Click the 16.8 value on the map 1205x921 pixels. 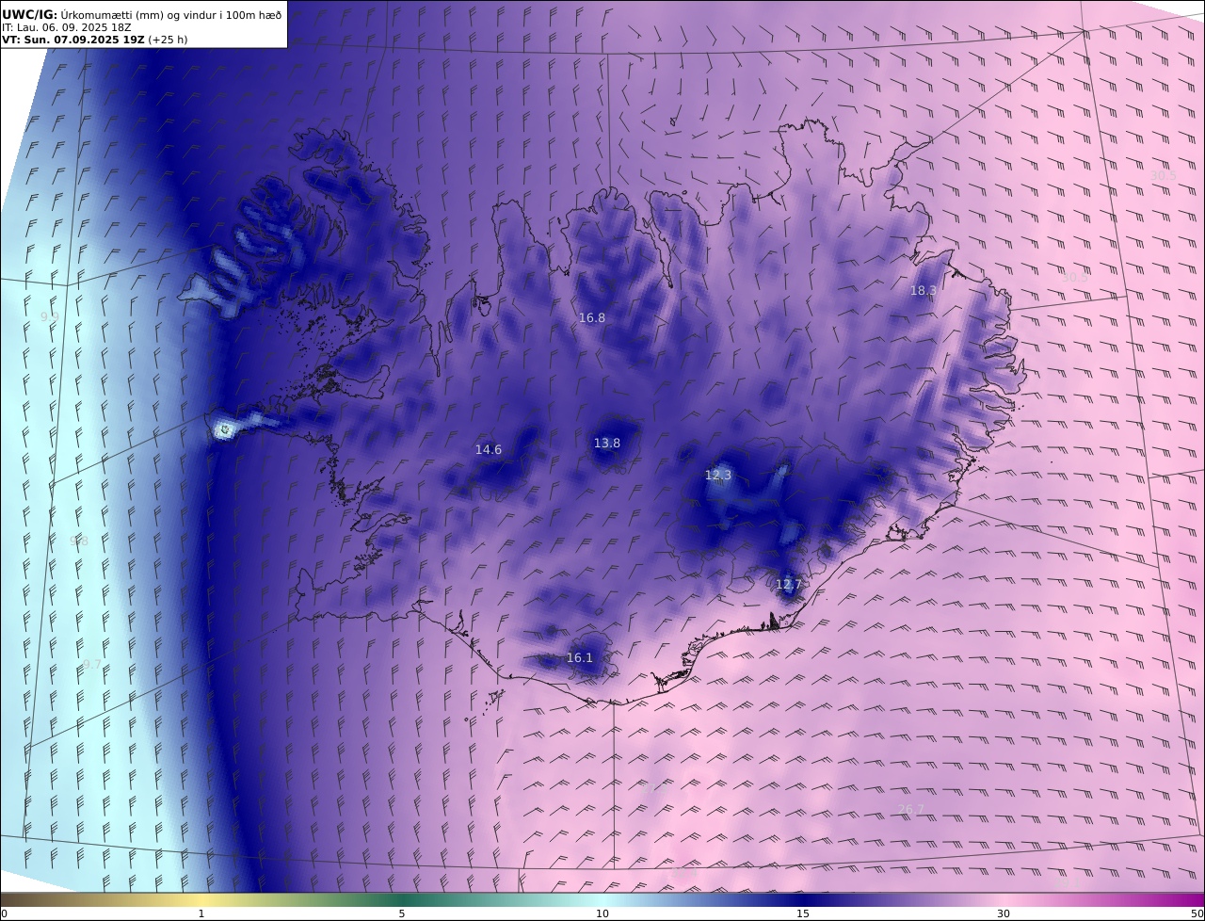592,318
